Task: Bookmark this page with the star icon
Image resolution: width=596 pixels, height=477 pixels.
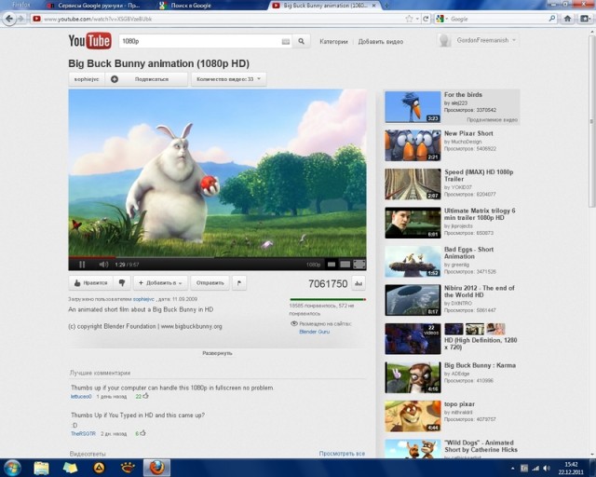Action: tap(409, 19)
